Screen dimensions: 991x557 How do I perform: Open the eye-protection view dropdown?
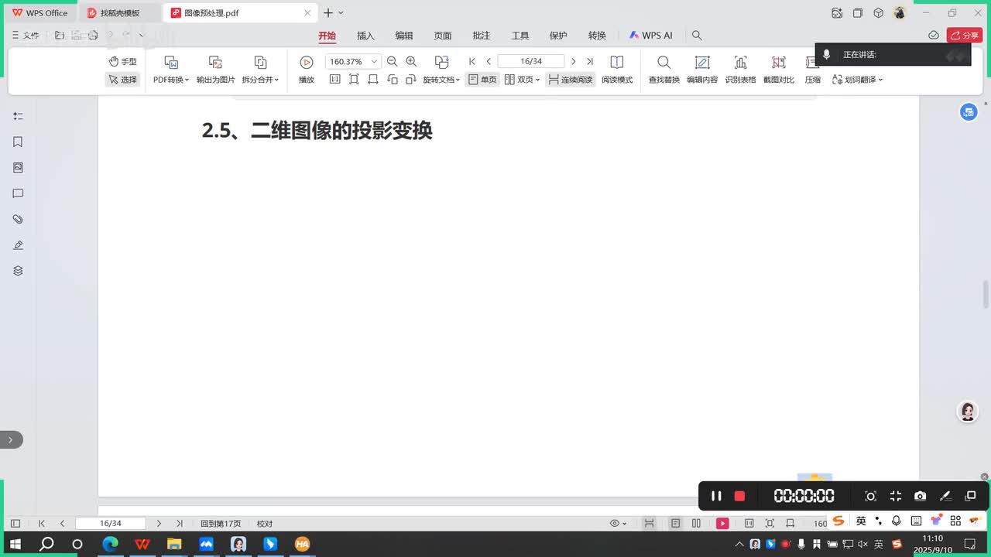(618, 524)
